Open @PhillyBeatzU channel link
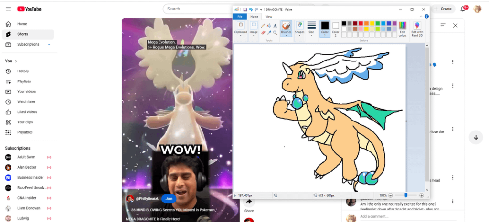 tap(148, 198)
